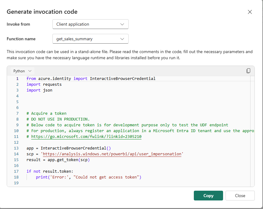Click the '# Acquire a token' comment

point(46,114)
